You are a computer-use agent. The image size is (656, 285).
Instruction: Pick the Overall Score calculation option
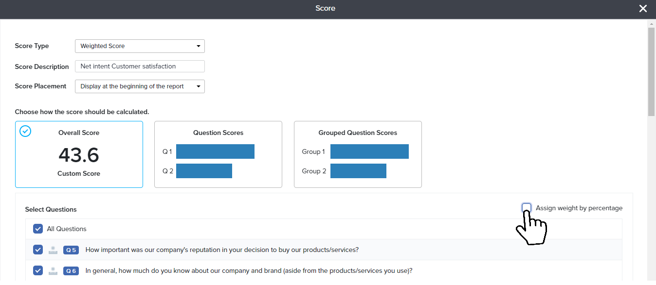pyautogui.click(x=79, y=154)
